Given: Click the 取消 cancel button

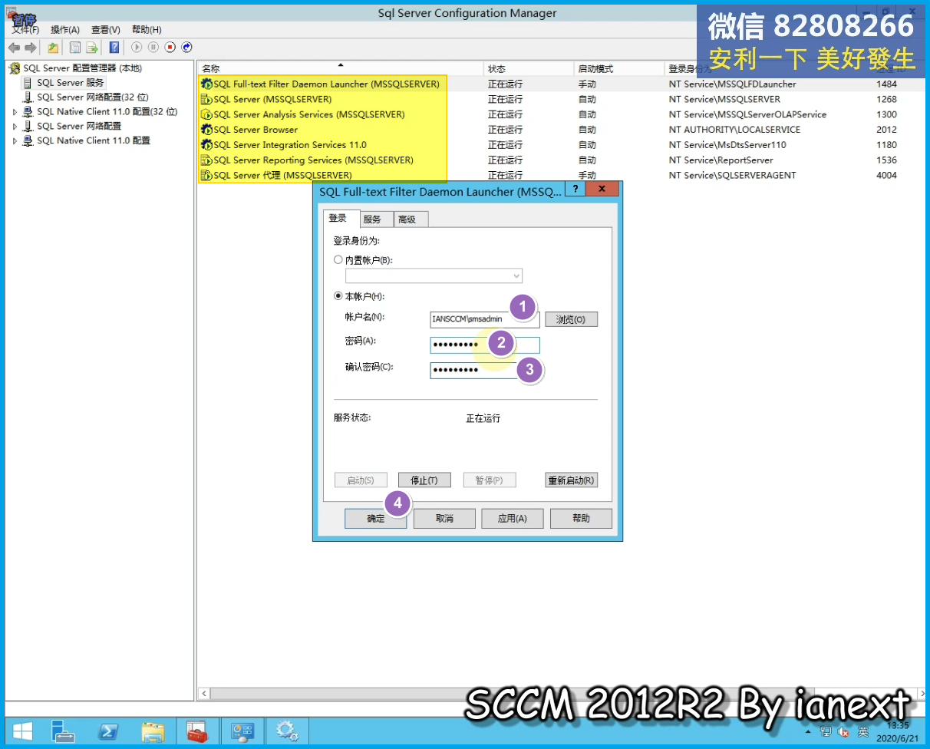Looking at the screenshot, I should pyautogui.click(x=444, y=518).
